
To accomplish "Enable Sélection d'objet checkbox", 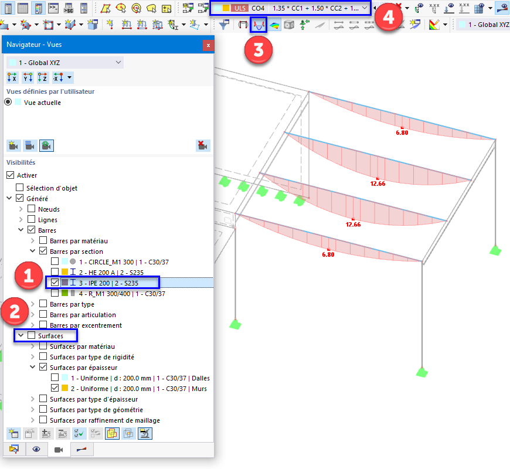I will pyautogui.click(x=20, y=188).
